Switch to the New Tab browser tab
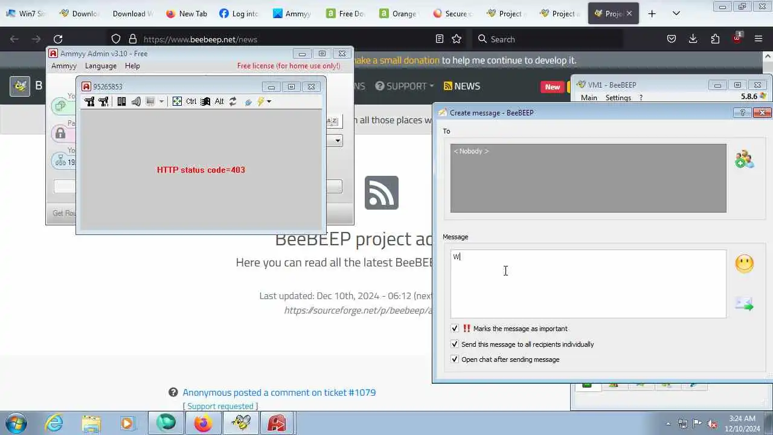The image size is (773, 435). coord(187,13)
